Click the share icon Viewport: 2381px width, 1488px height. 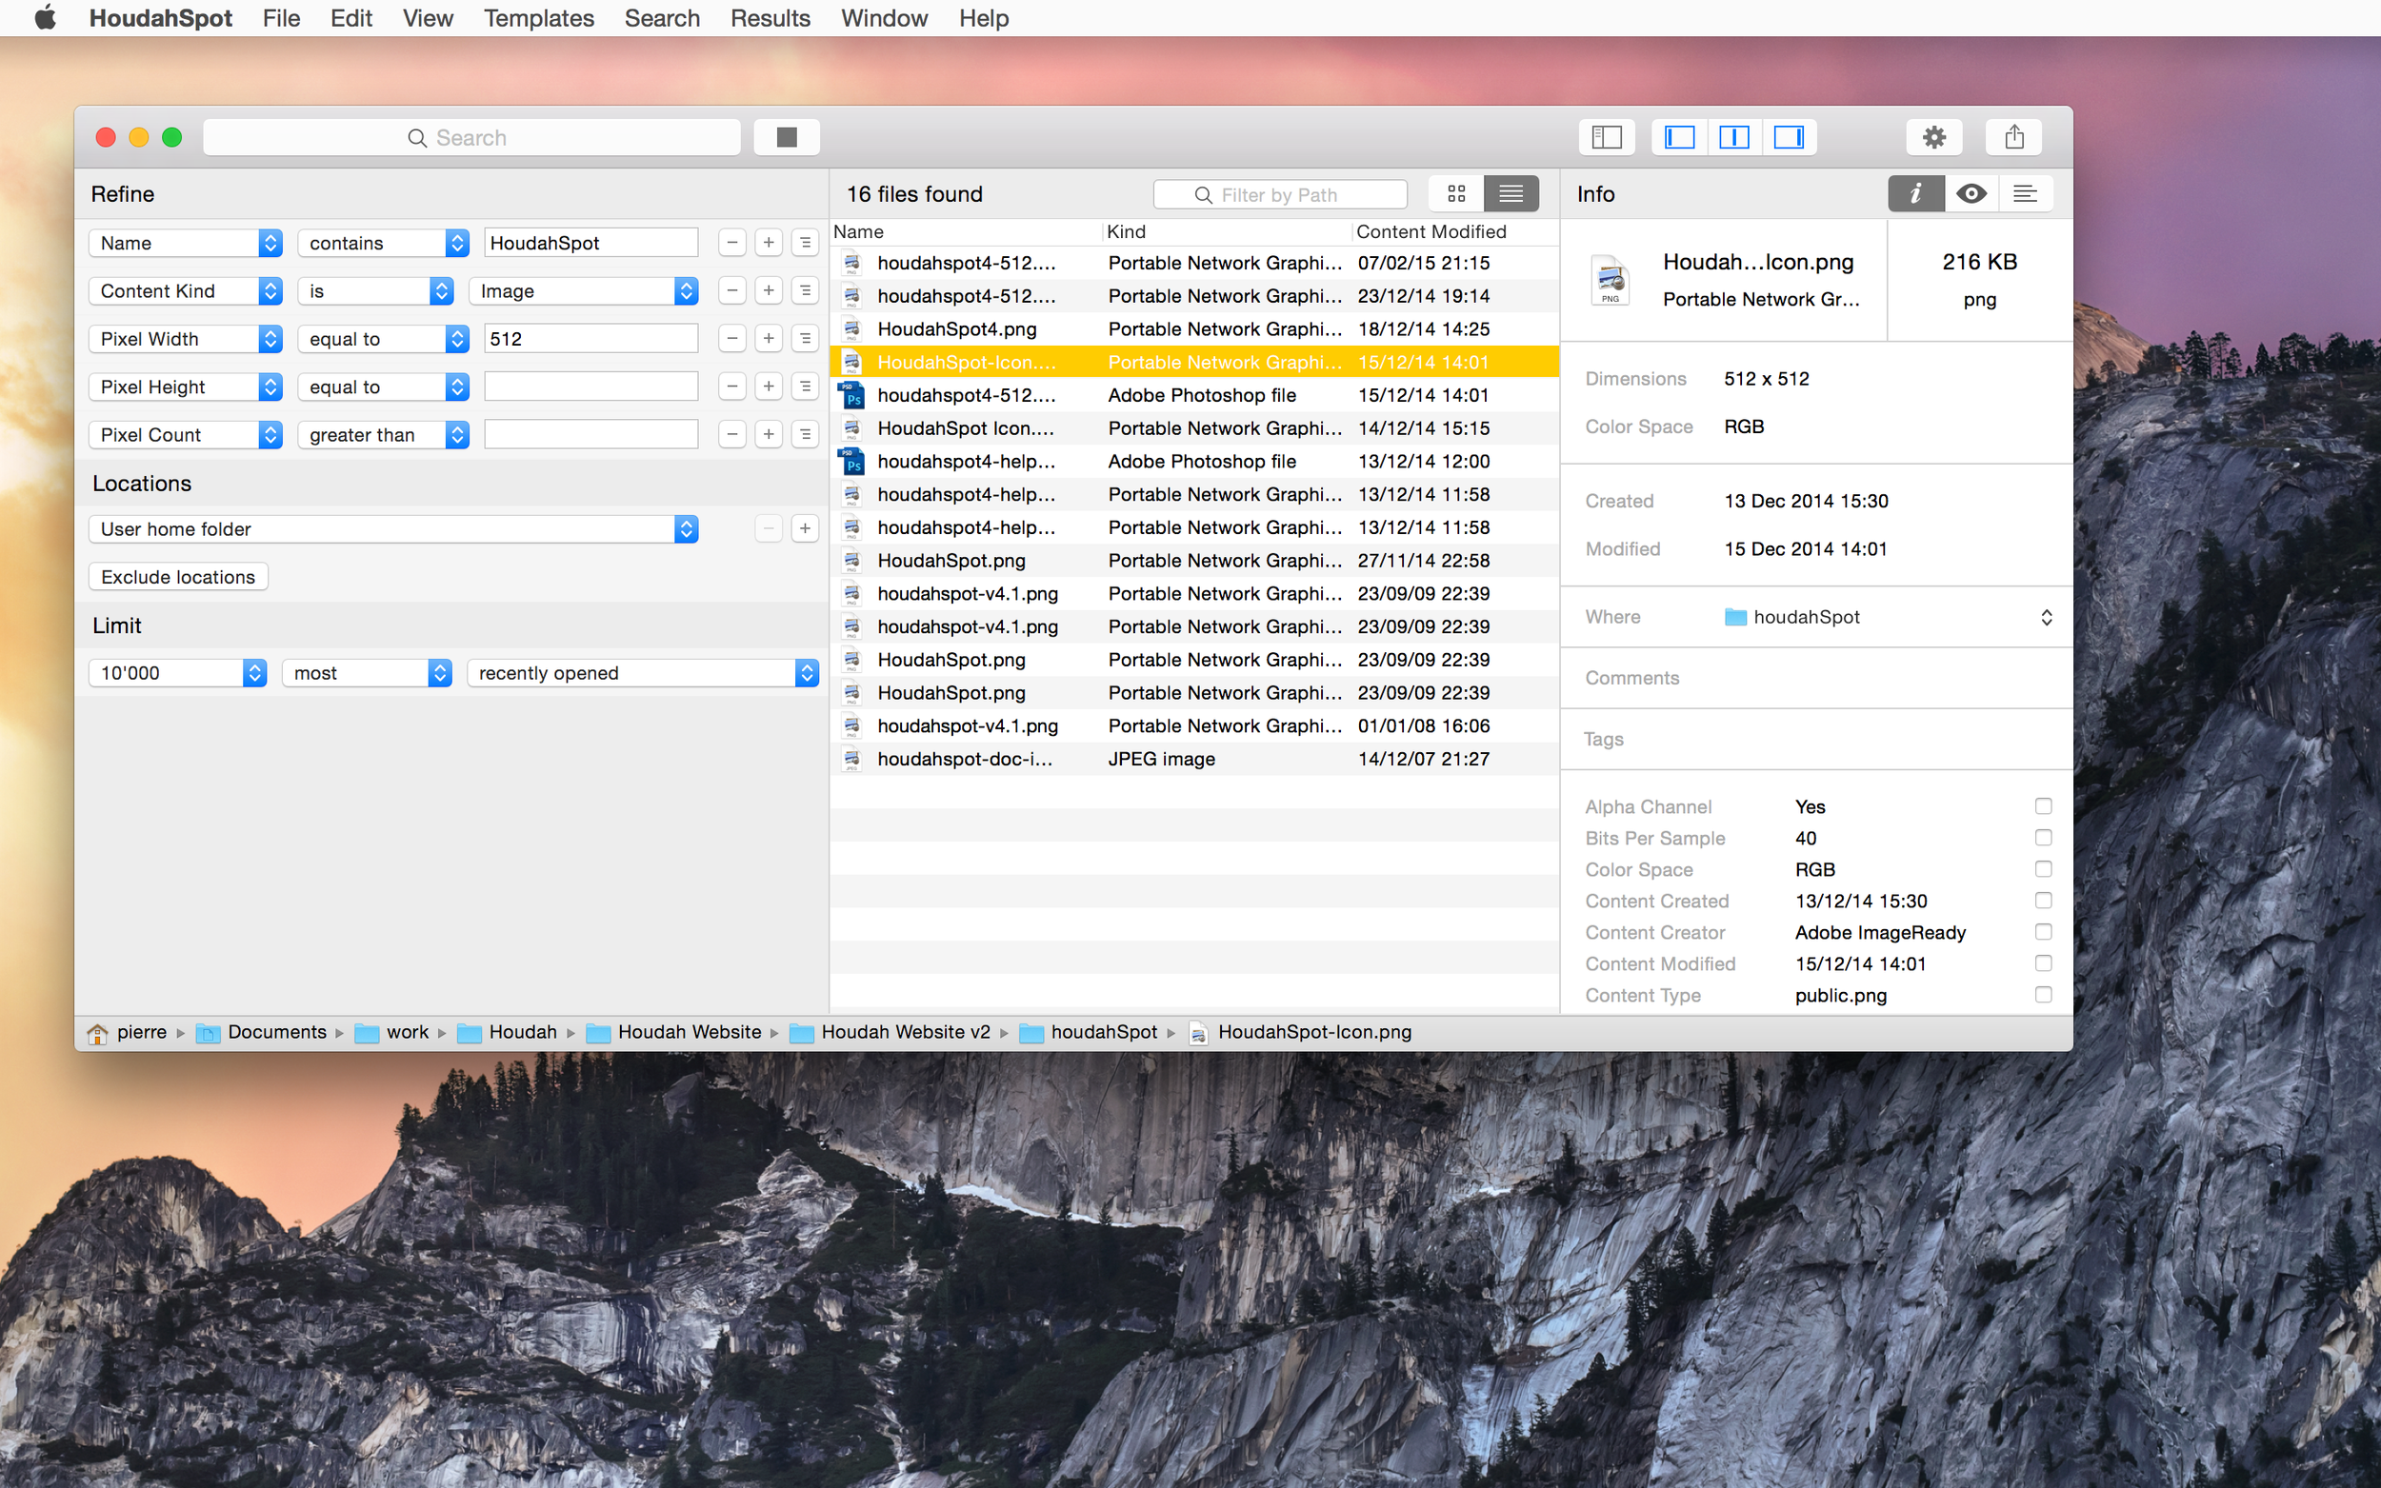[x=2012, y=137]
